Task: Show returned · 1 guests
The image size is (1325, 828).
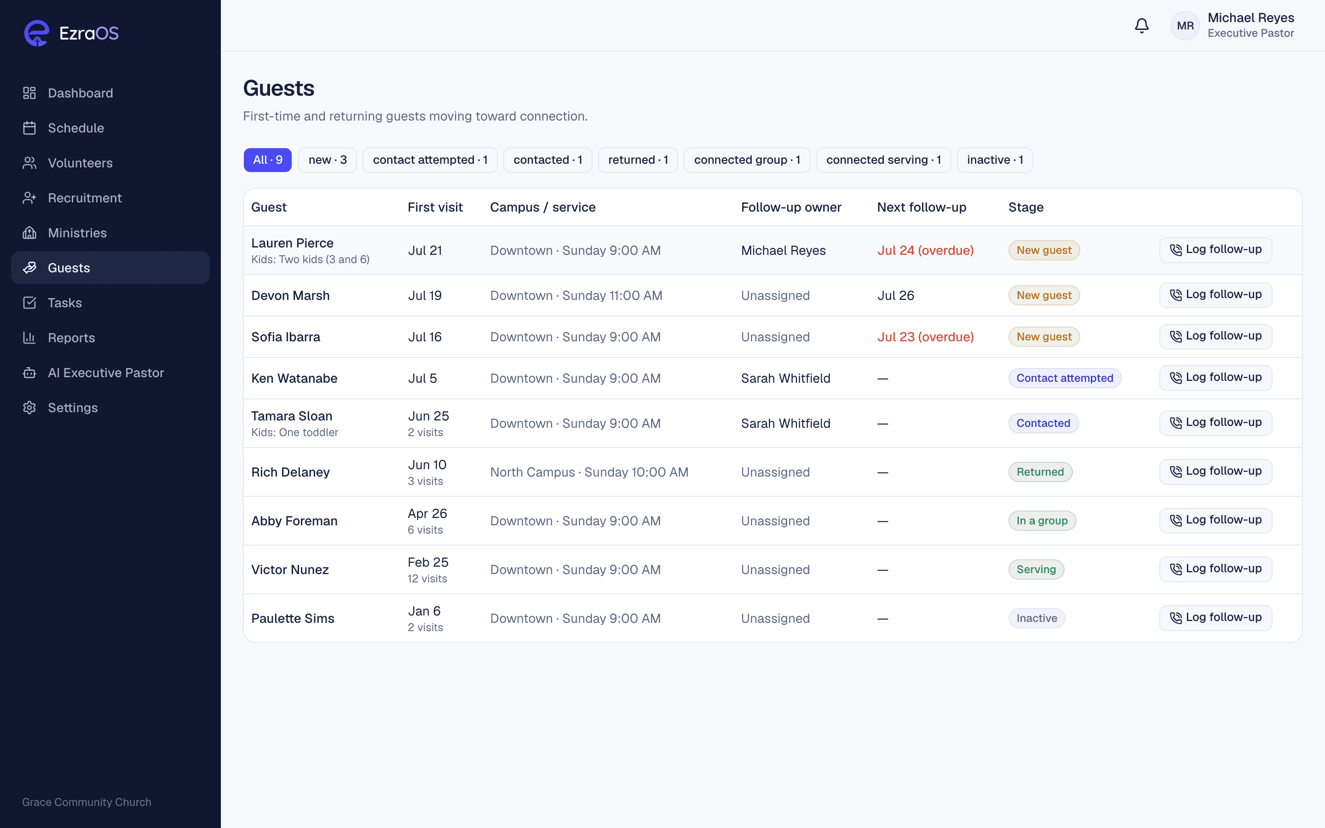Action: pyautogui.click(x=638, y=160)
